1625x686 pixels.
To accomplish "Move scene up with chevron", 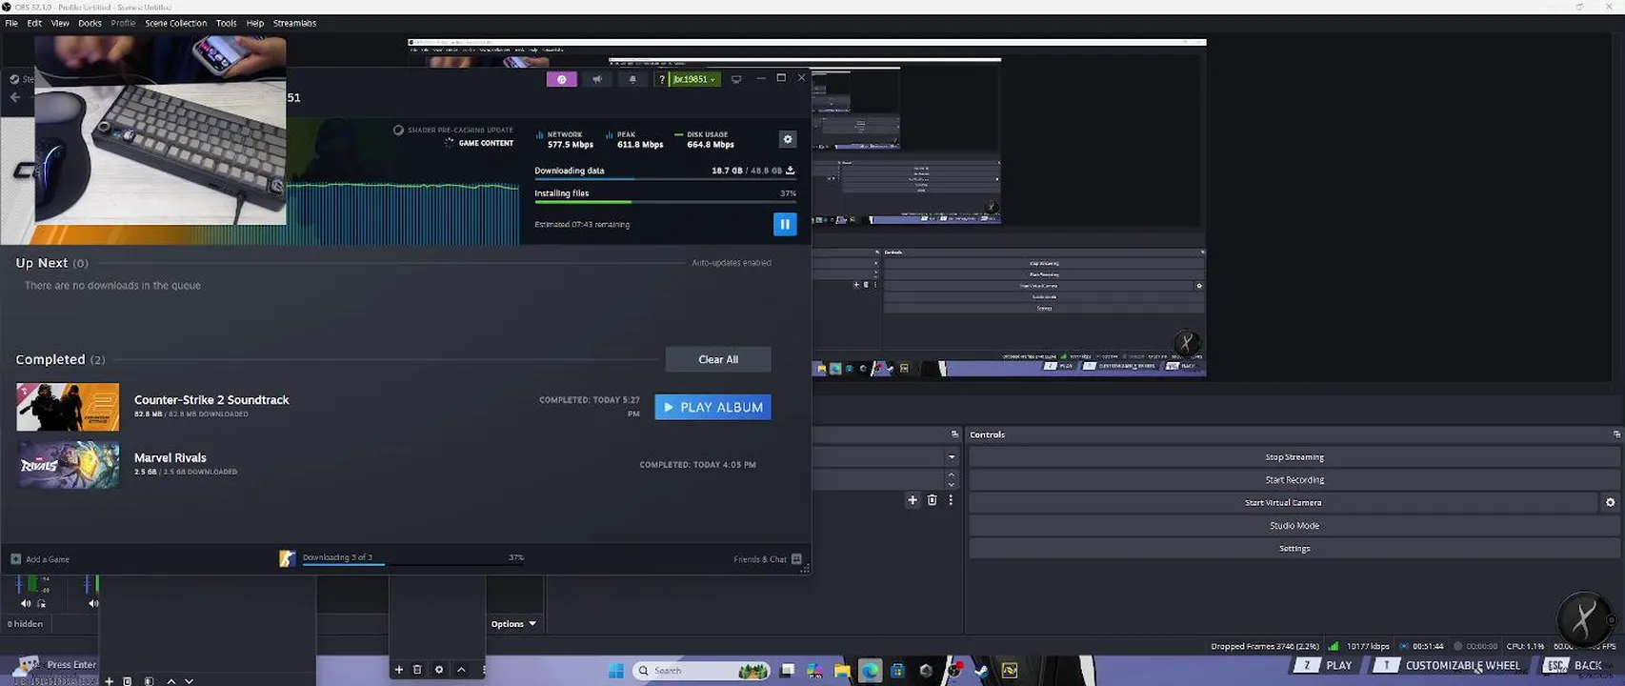I will (x=171, y=681).
